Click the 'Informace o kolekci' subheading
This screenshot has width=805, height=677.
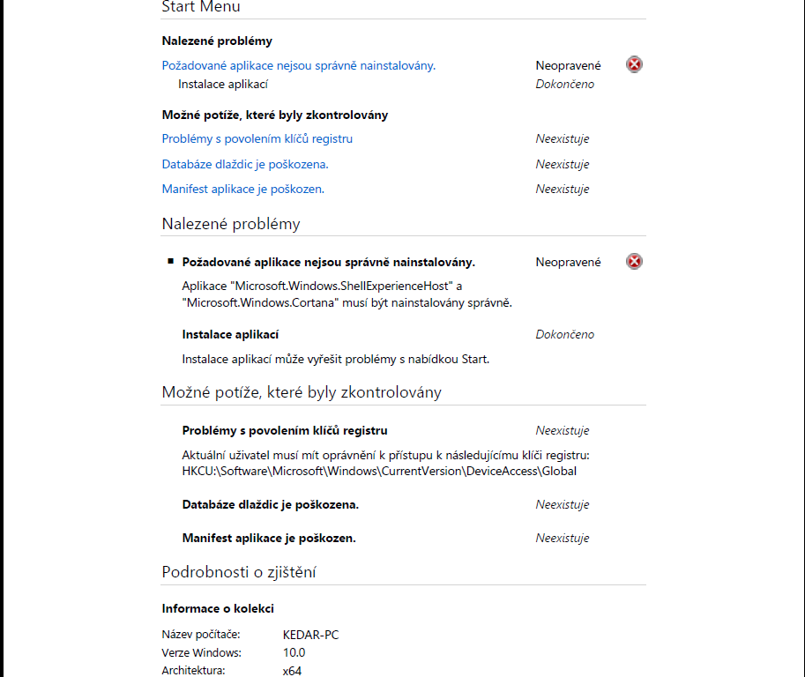(218, 608)
